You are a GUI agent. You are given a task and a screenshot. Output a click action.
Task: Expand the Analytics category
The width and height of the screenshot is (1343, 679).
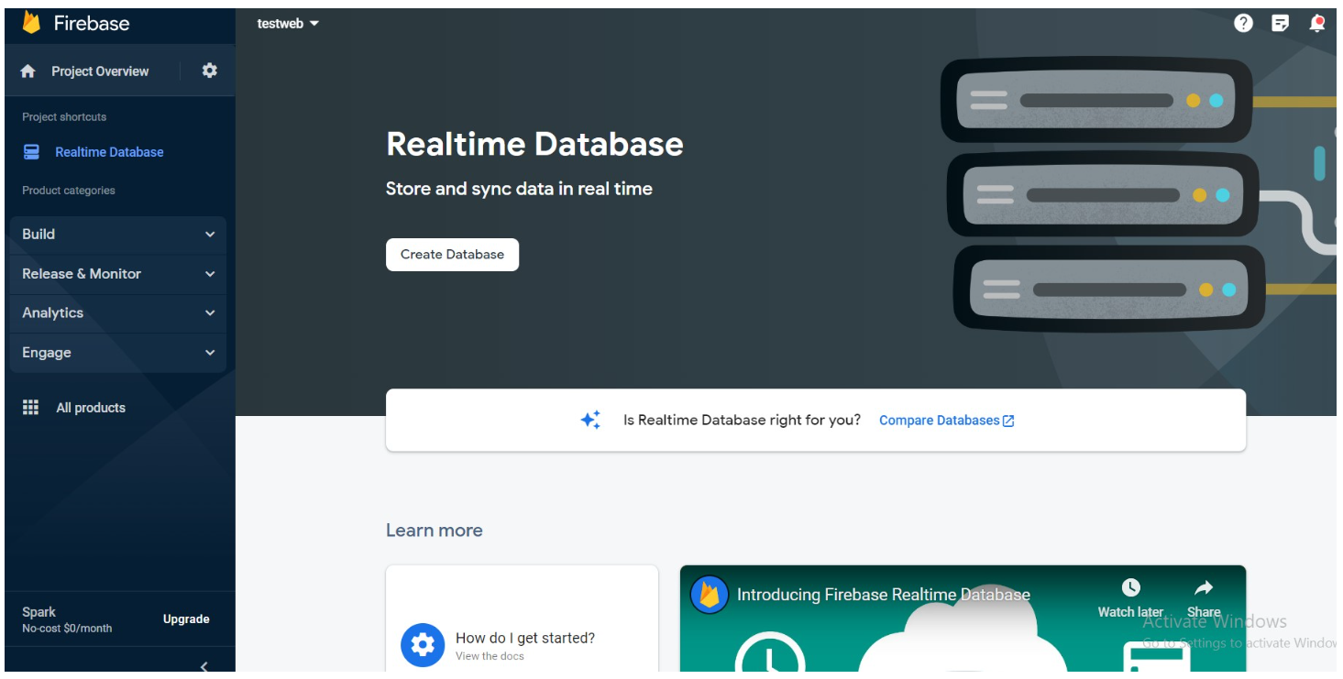[118, 313]
